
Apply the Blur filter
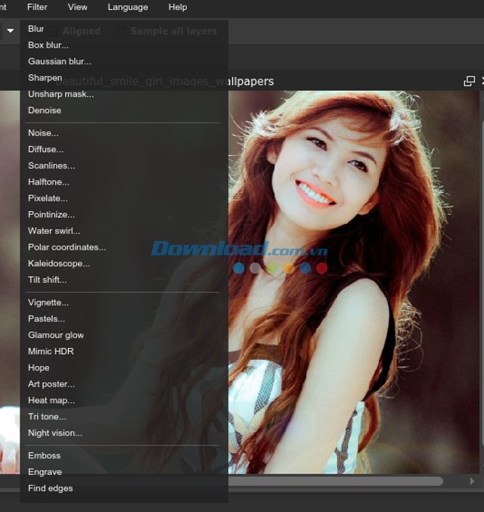[x=36, y=29]
